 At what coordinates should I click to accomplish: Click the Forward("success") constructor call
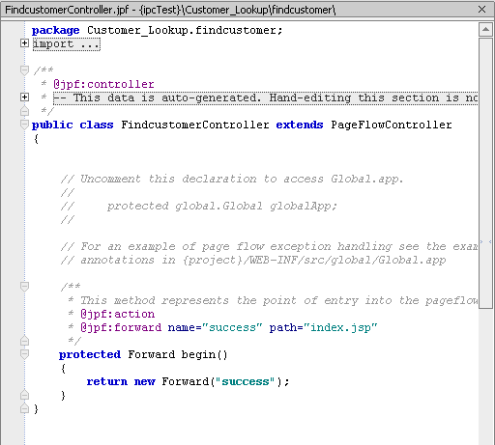coord(225,381)
